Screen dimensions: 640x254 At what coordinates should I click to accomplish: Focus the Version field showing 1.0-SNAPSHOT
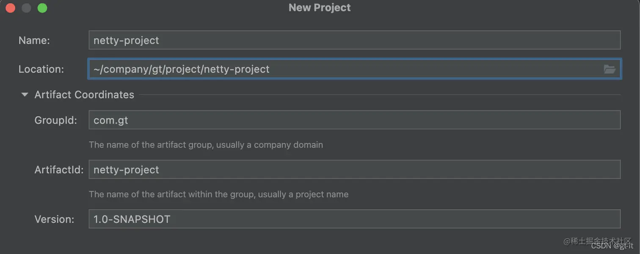pos(354,219)
